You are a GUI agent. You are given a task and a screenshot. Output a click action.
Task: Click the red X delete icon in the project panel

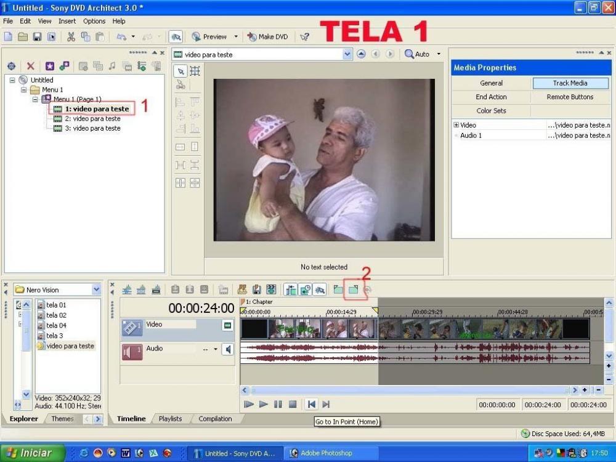tap(30, 67)
